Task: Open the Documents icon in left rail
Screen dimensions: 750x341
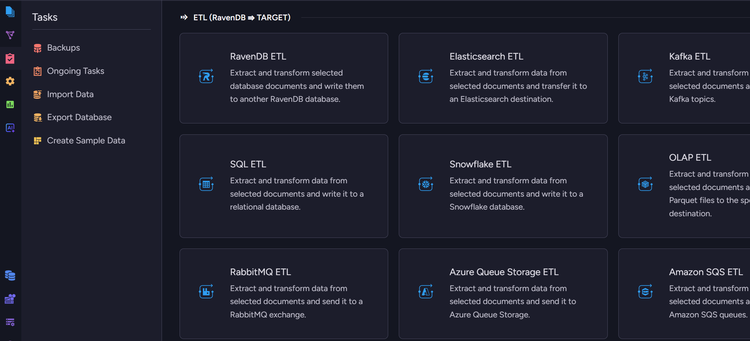Action: pos(10,12)
